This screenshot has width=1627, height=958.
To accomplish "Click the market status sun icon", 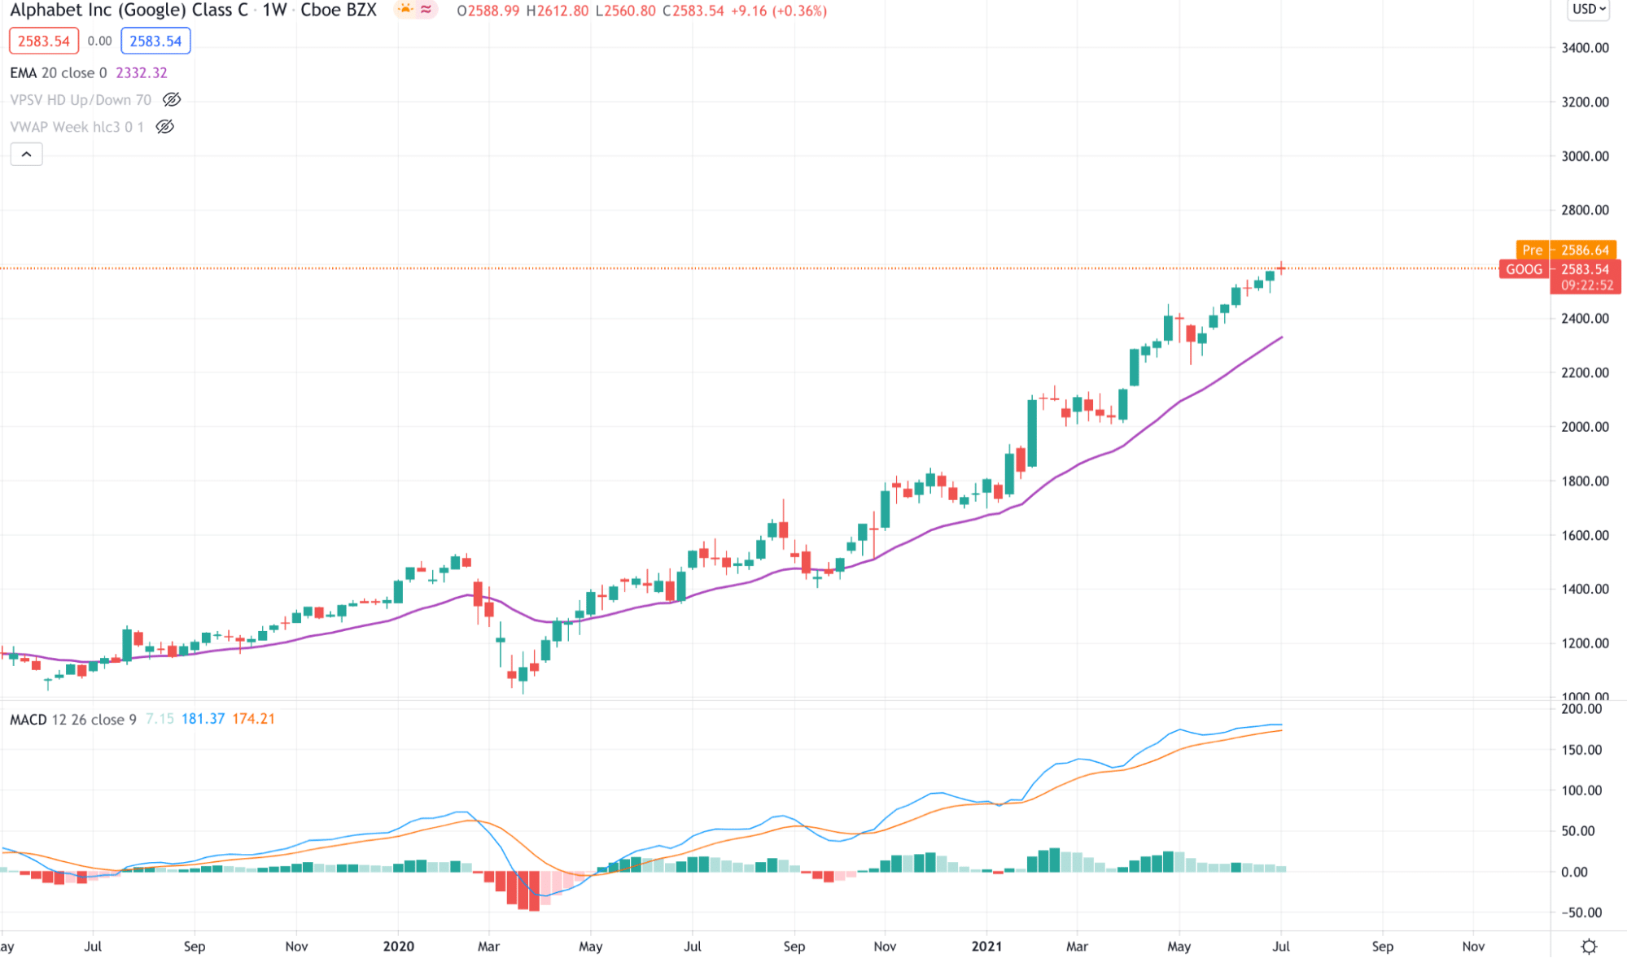I will [x=405, y=10].
